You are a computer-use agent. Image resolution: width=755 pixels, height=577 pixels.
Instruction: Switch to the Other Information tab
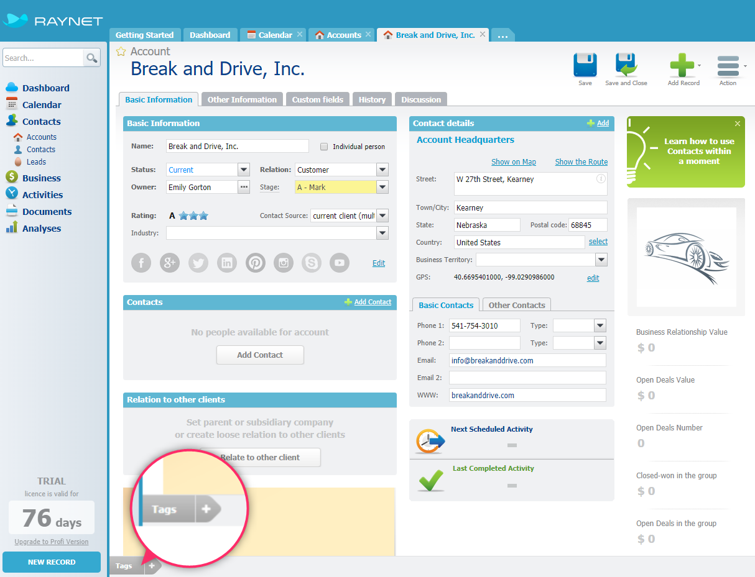242,99
